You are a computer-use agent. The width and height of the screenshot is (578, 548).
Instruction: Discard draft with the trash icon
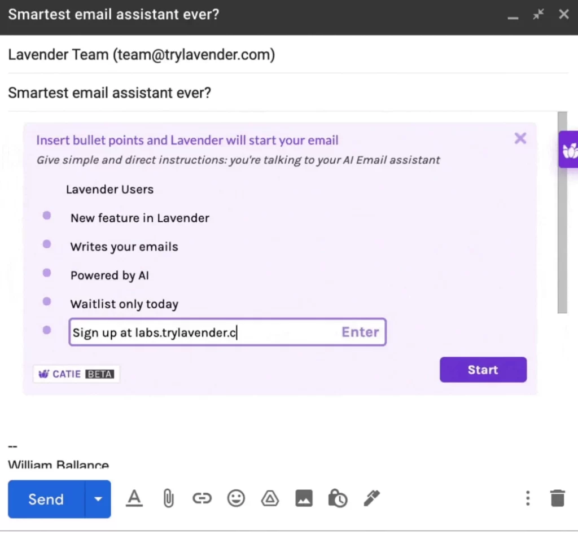pos(557,498)
